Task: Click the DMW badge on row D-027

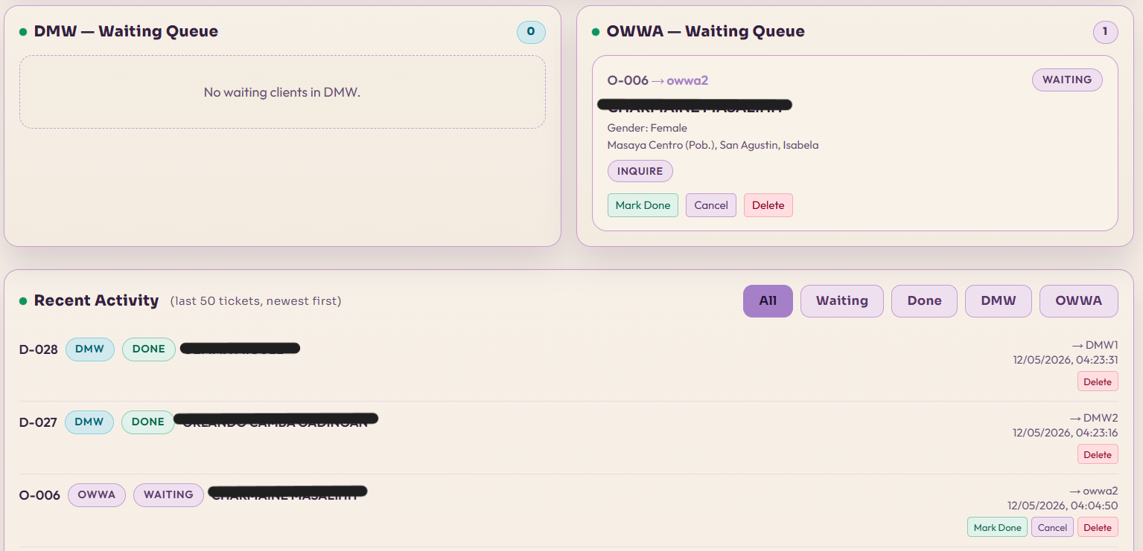Action: click(x=89, y=422)
